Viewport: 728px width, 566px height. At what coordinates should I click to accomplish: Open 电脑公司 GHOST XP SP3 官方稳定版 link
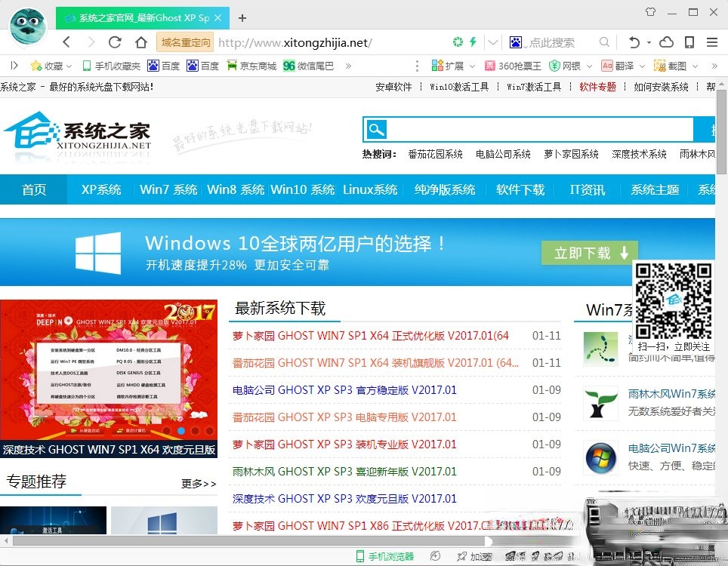(344, 389)
